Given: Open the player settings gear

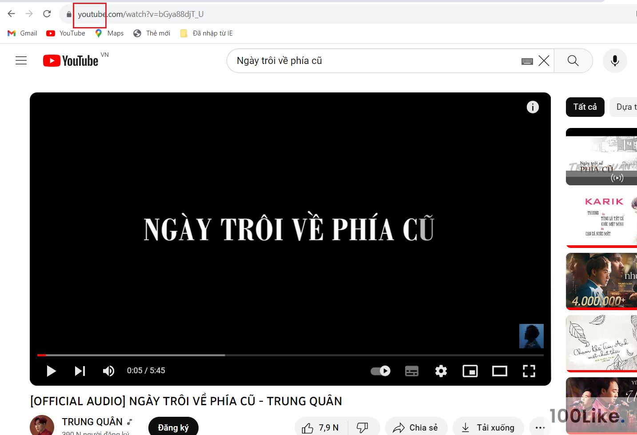Looking at the screenshot, I should click(441, 371).
